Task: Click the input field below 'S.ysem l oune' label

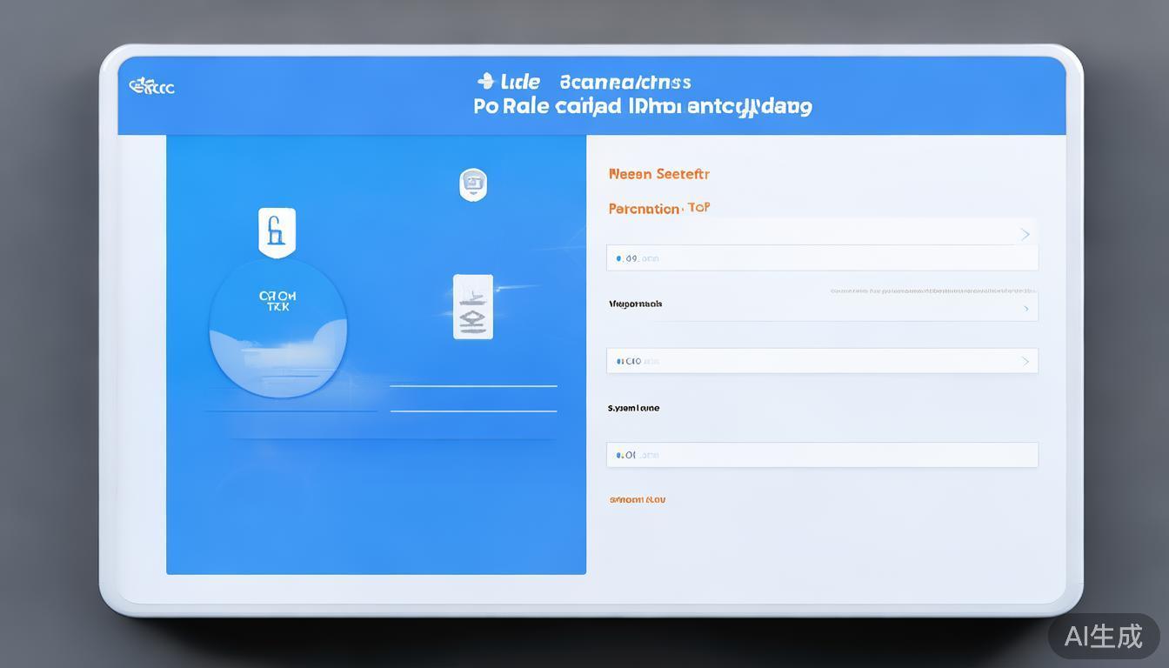Action: pyautogui.click(x=822, y=455)
